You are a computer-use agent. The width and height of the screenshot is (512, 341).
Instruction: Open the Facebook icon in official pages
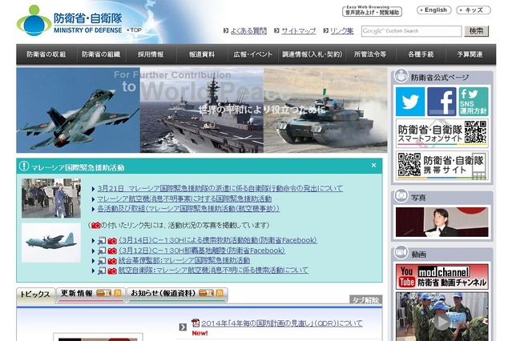(441, 102)
